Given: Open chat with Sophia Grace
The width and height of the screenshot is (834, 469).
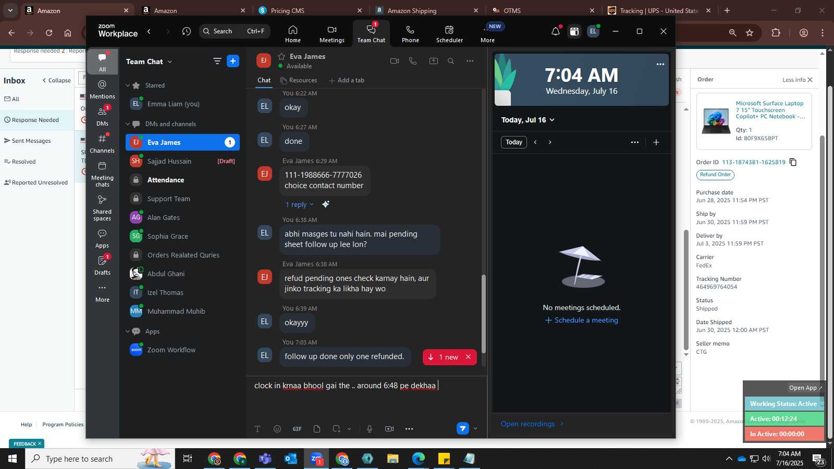Looking at the screenshot, I should (x=182, y=236).
